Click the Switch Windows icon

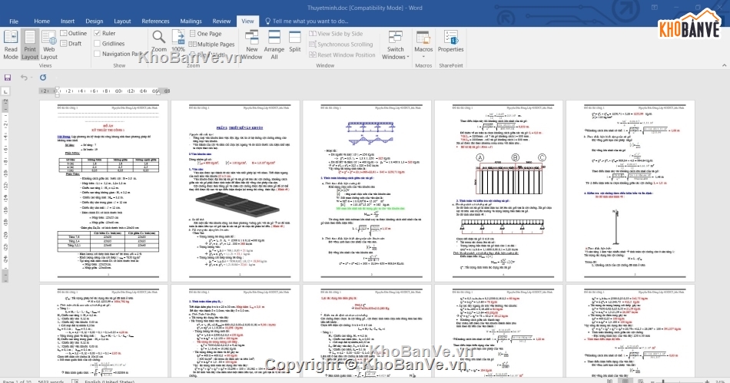coord(395,37)
